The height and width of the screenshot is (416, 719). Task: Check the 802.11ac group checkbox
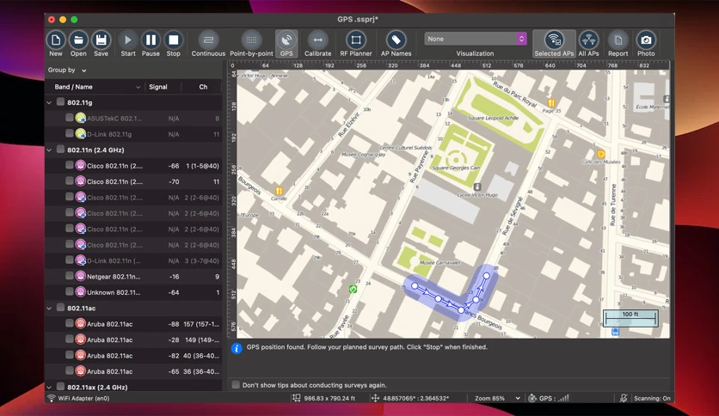60,308
